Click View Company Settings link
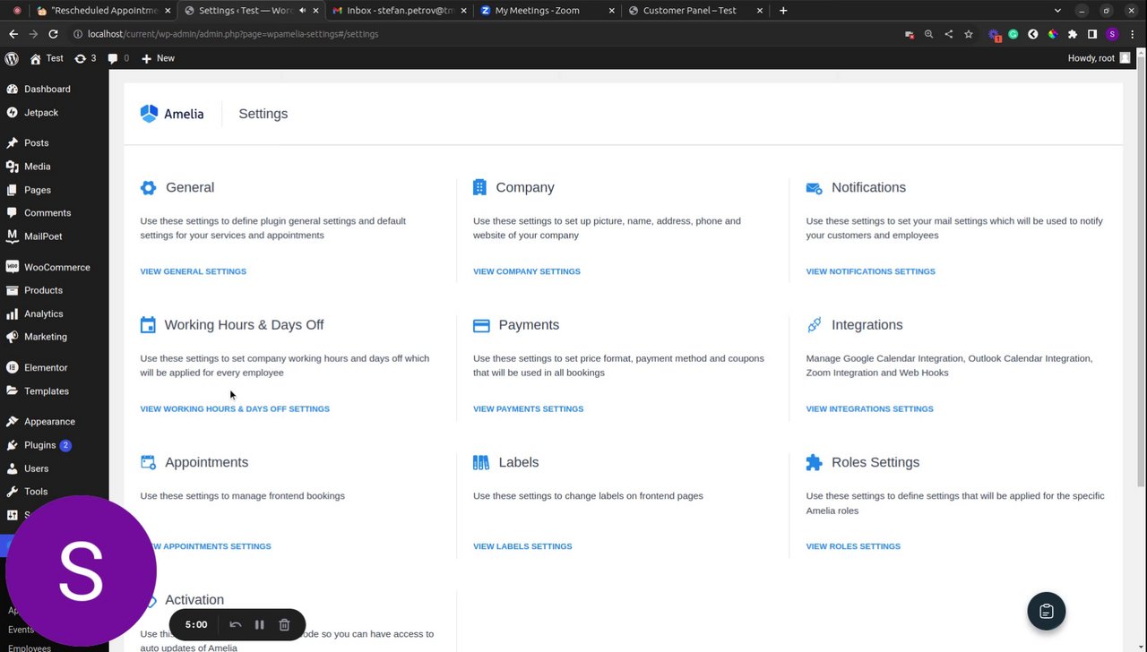Screen dimensions: 1147x652 [527, 271]
